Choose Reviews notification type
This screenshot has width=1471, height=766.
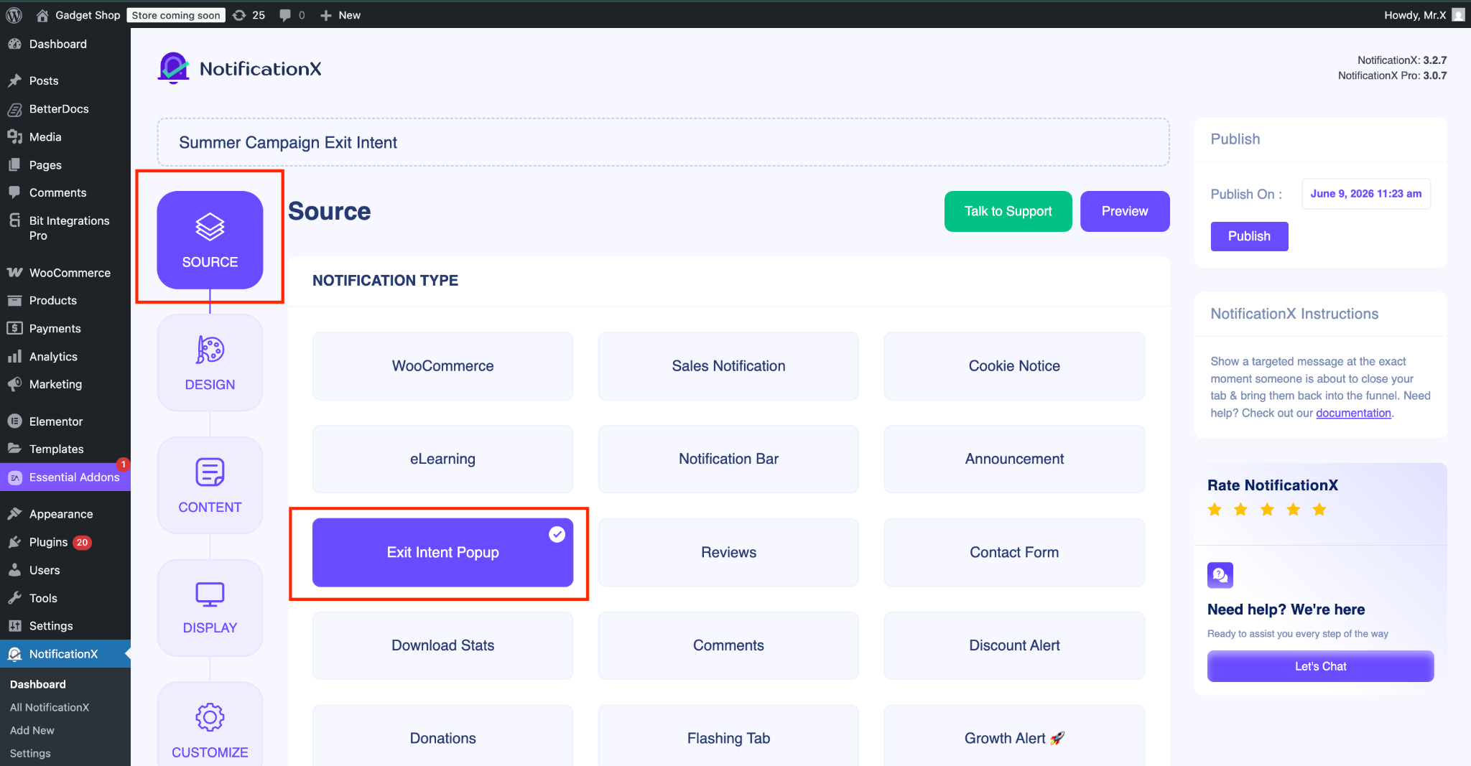(728, 552)
